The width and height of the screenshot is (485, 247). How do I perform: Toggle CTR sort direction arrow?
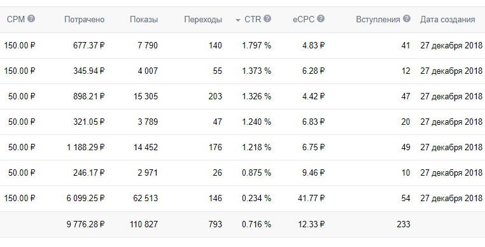[x=237, y=20]
